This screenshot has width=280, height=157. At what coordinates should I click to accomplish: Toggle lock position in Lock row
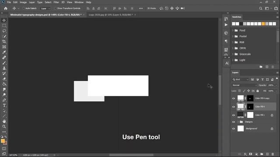point(248,91)
